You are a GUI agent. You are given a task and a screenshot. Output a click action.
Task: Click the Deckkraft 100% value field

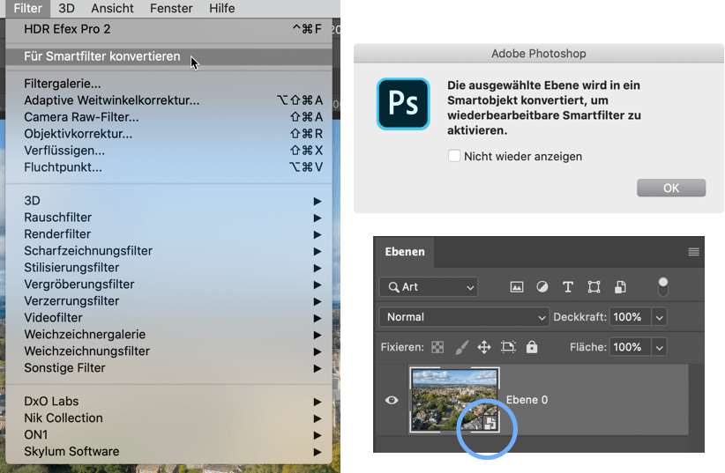[x=631, y=317]
